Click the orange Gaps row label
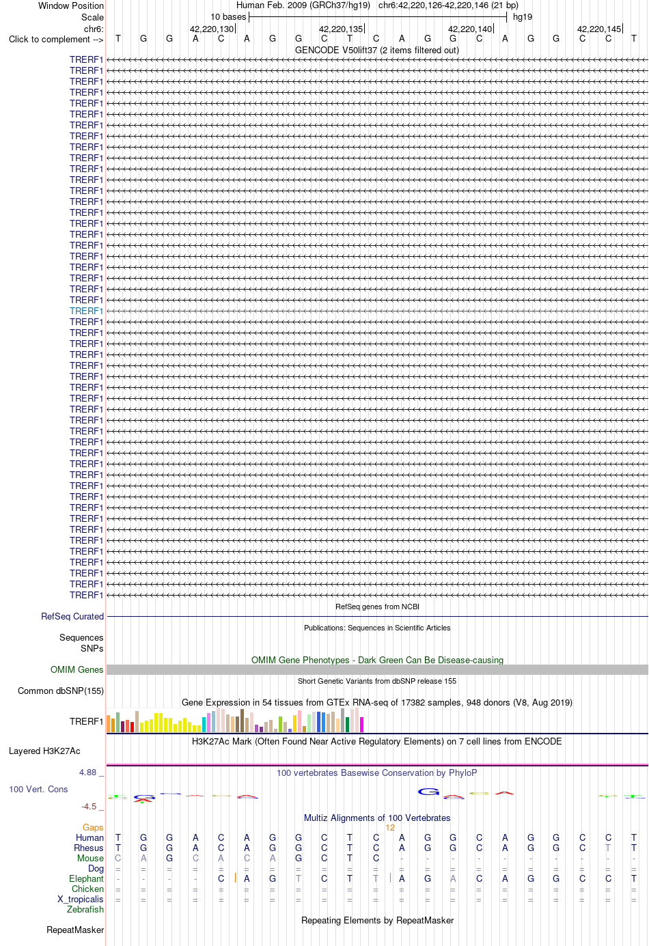 point(93,827)
